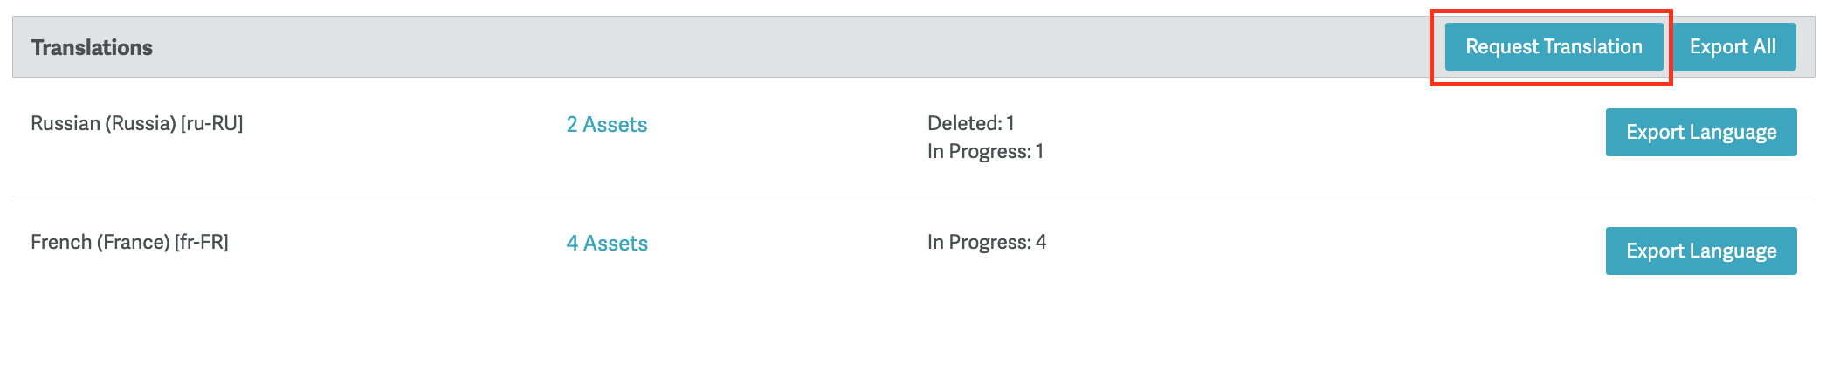Click the Deleted: 1 status text
Image resolution: width=1833 pixels, height=365 pixels.
tap(970, 123)
